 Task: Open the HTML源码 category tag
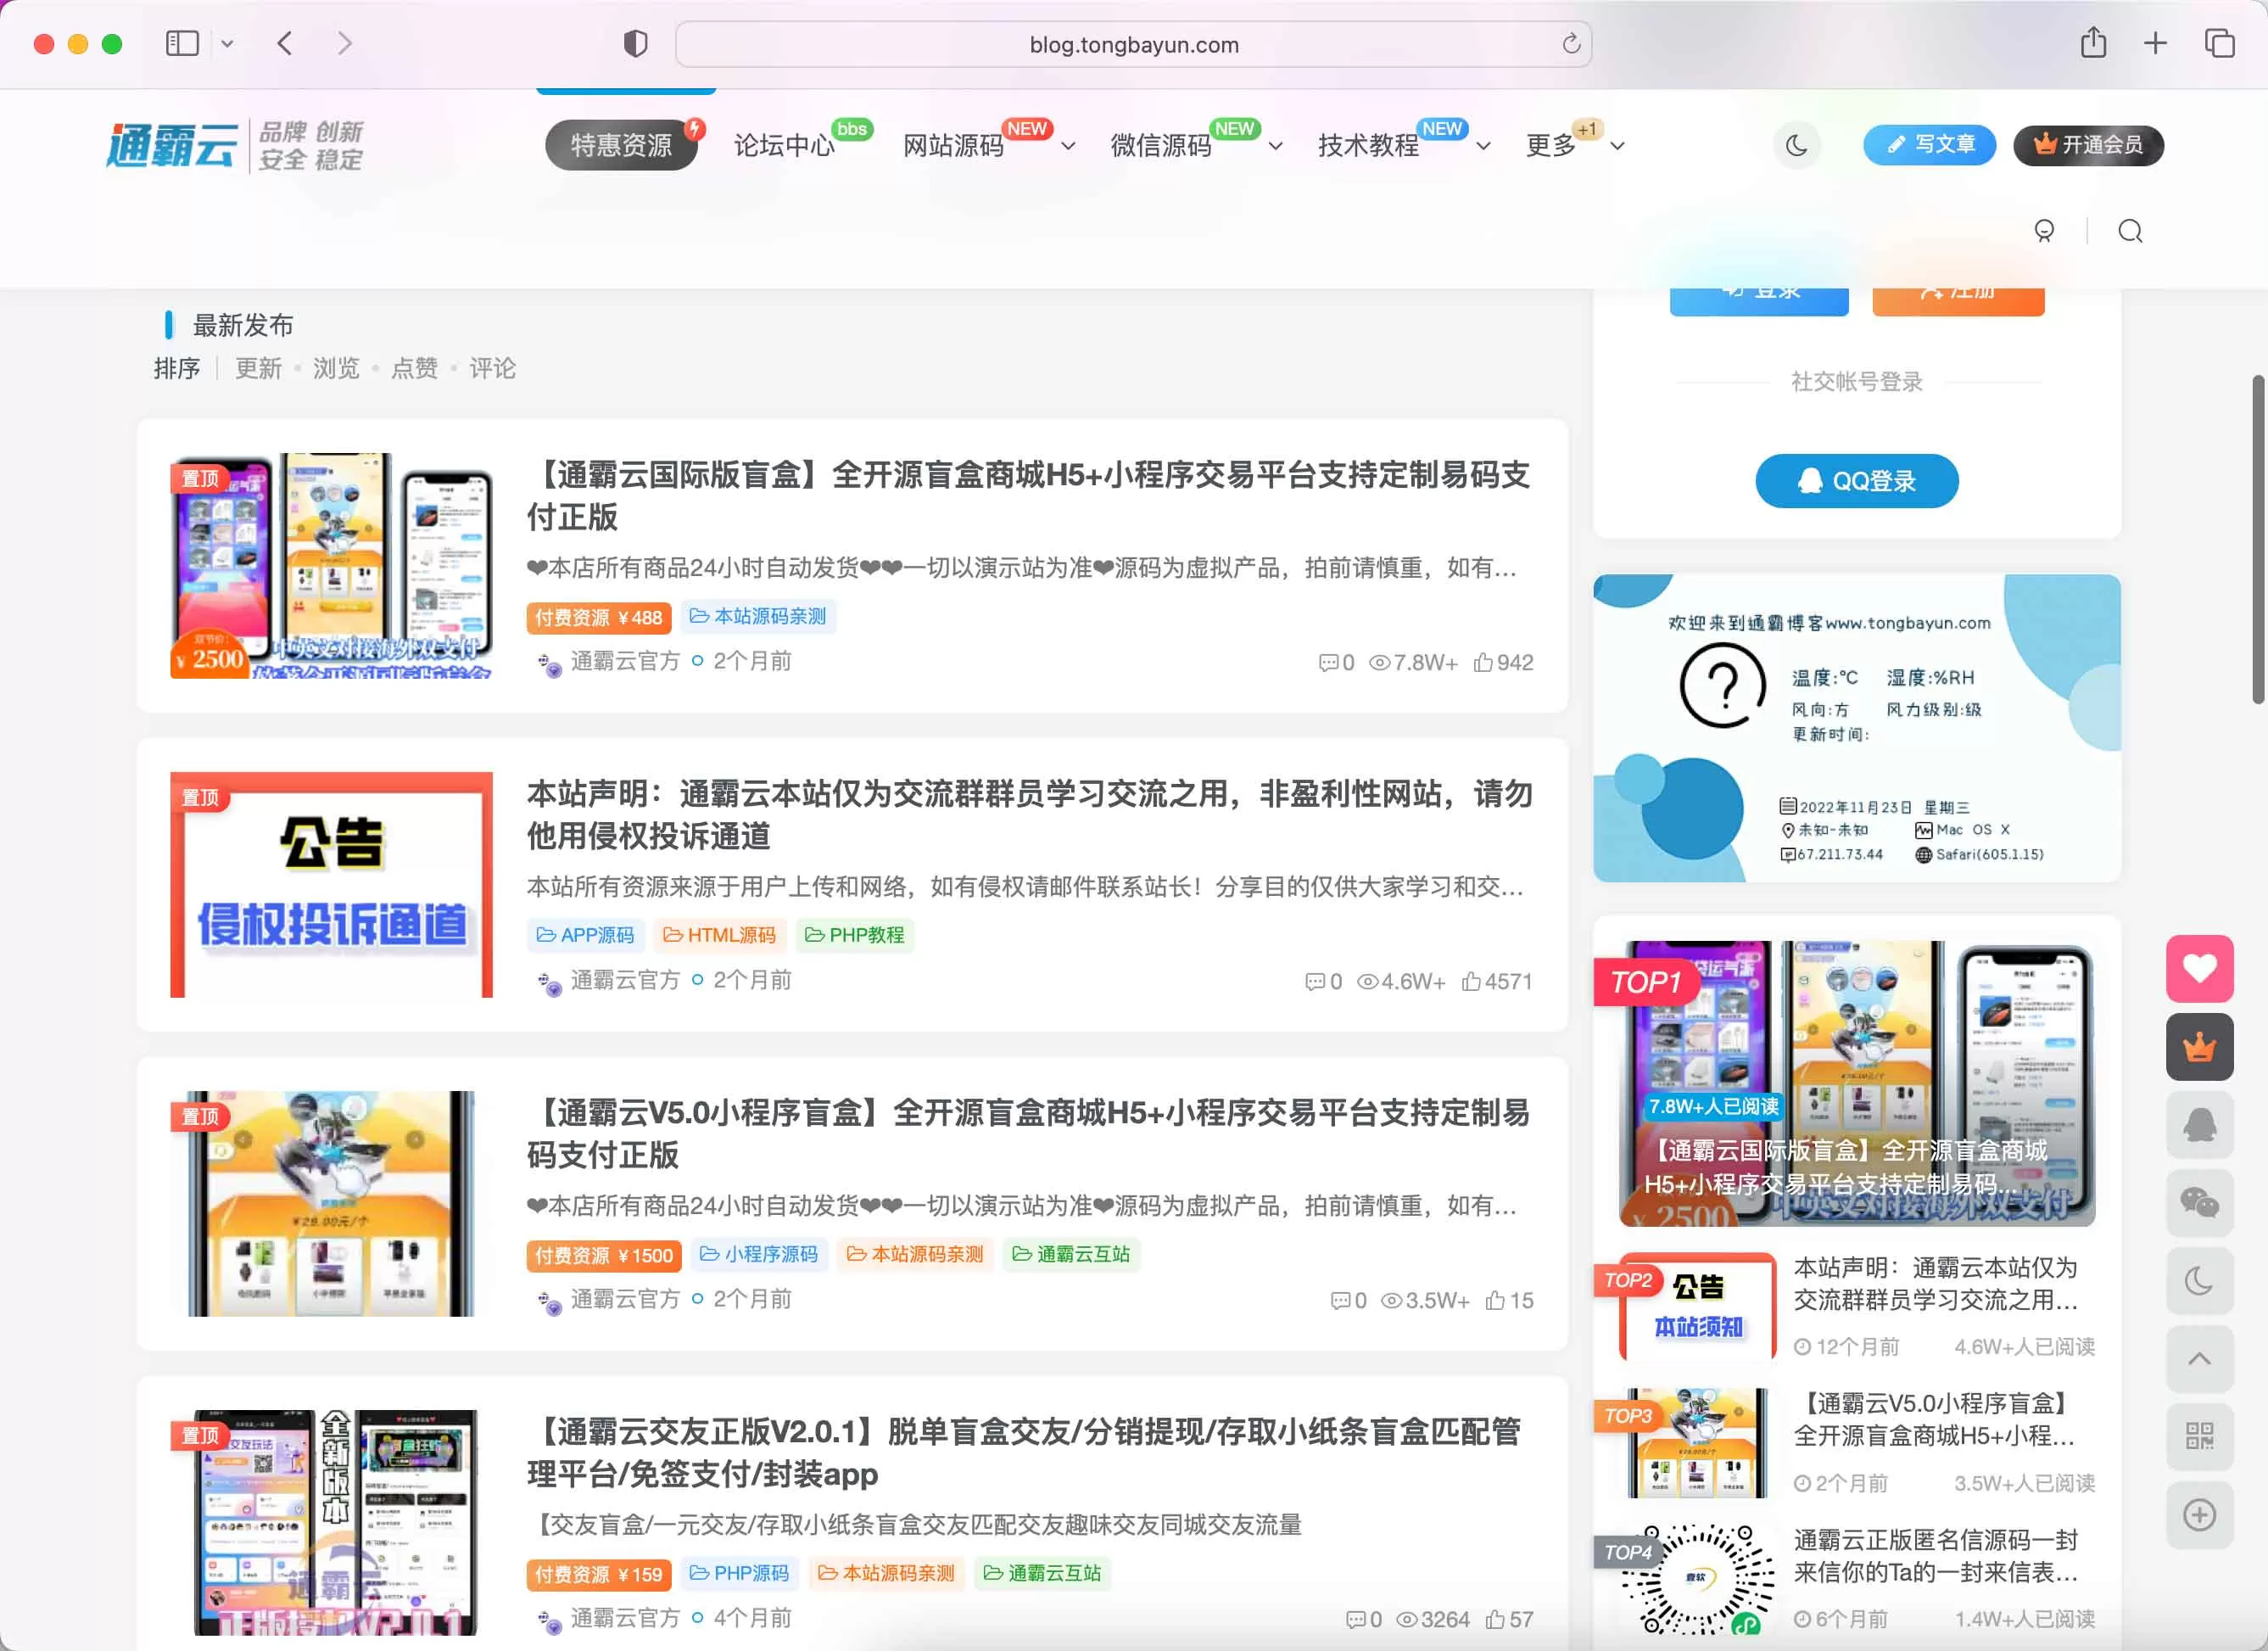[x=720, y=935]
